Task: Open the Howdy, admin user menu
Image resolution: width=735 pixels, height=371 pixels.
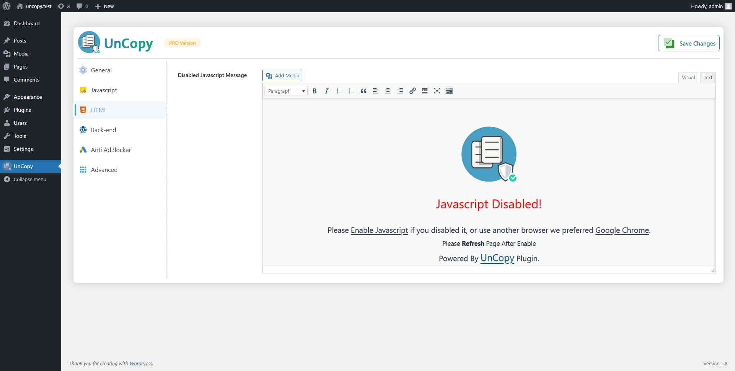Action: pyautogui.click(x=710, y=6)
